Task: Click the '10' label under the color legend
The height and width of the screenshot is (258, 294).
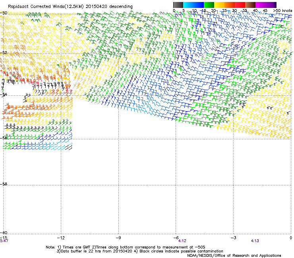Action: pyautogui.click(x=194, y=10)
